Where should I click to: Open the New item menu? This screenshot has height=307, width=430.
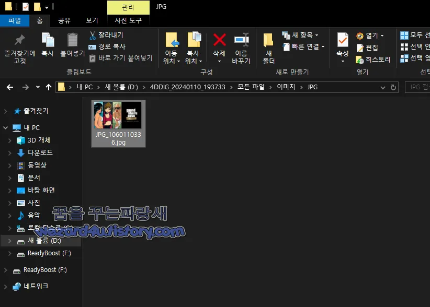coord(300,35)
